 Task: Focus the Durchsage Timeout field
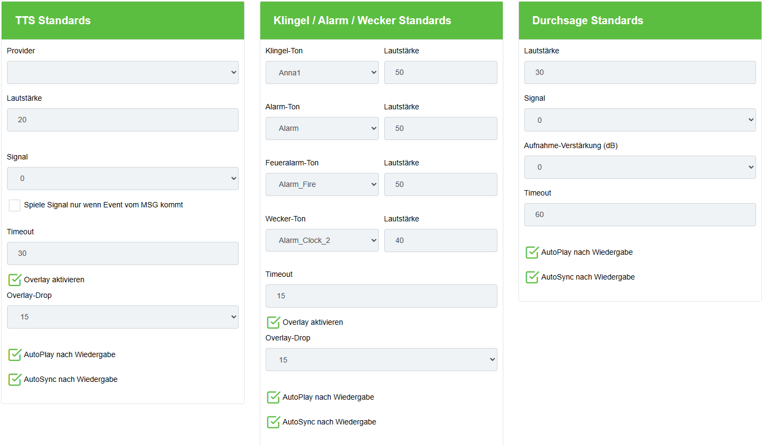pyautogui.click(x=640, y=215)
